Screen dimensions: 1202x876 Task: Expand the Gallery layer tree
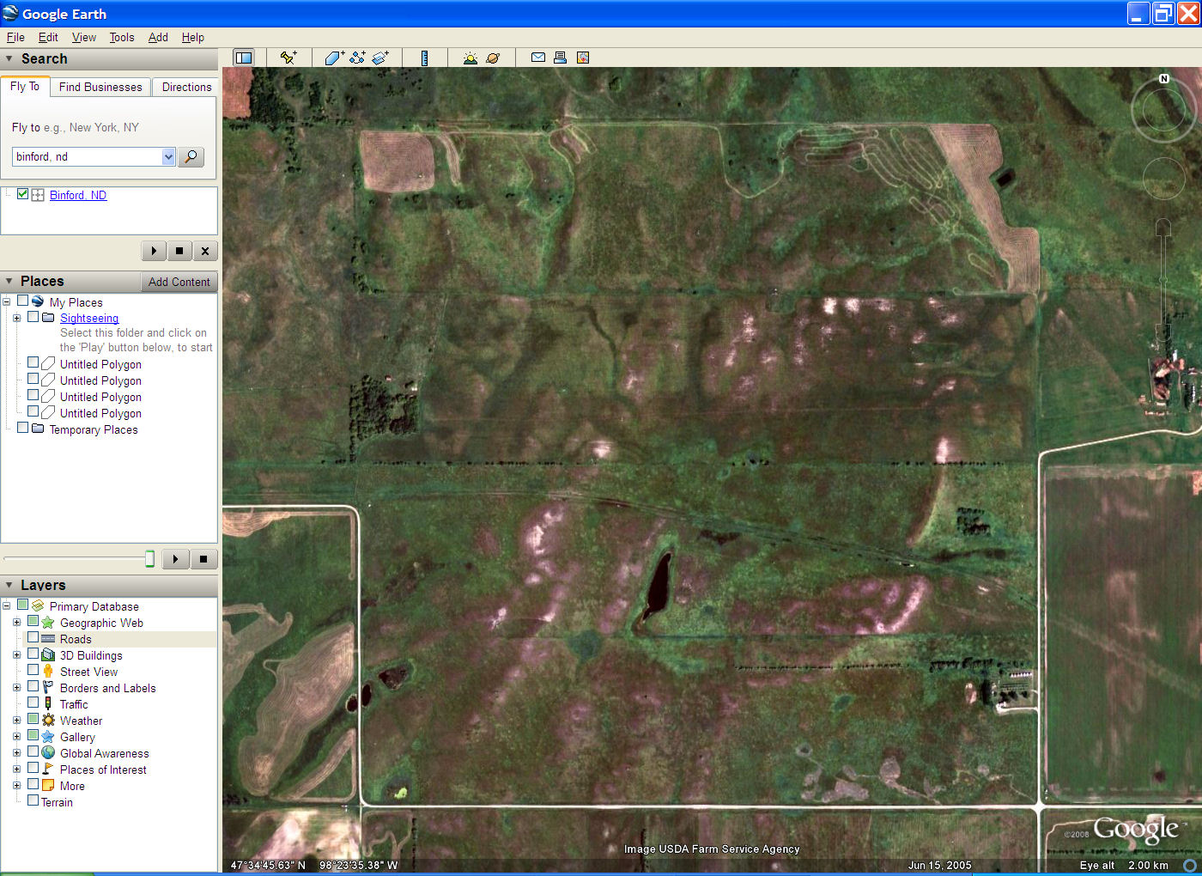(16, 737)
